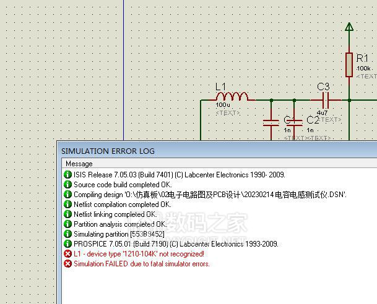Select the Partition analysis completed OK line
Viewport: 377px width, 304px height.
[x=120, y=224]
